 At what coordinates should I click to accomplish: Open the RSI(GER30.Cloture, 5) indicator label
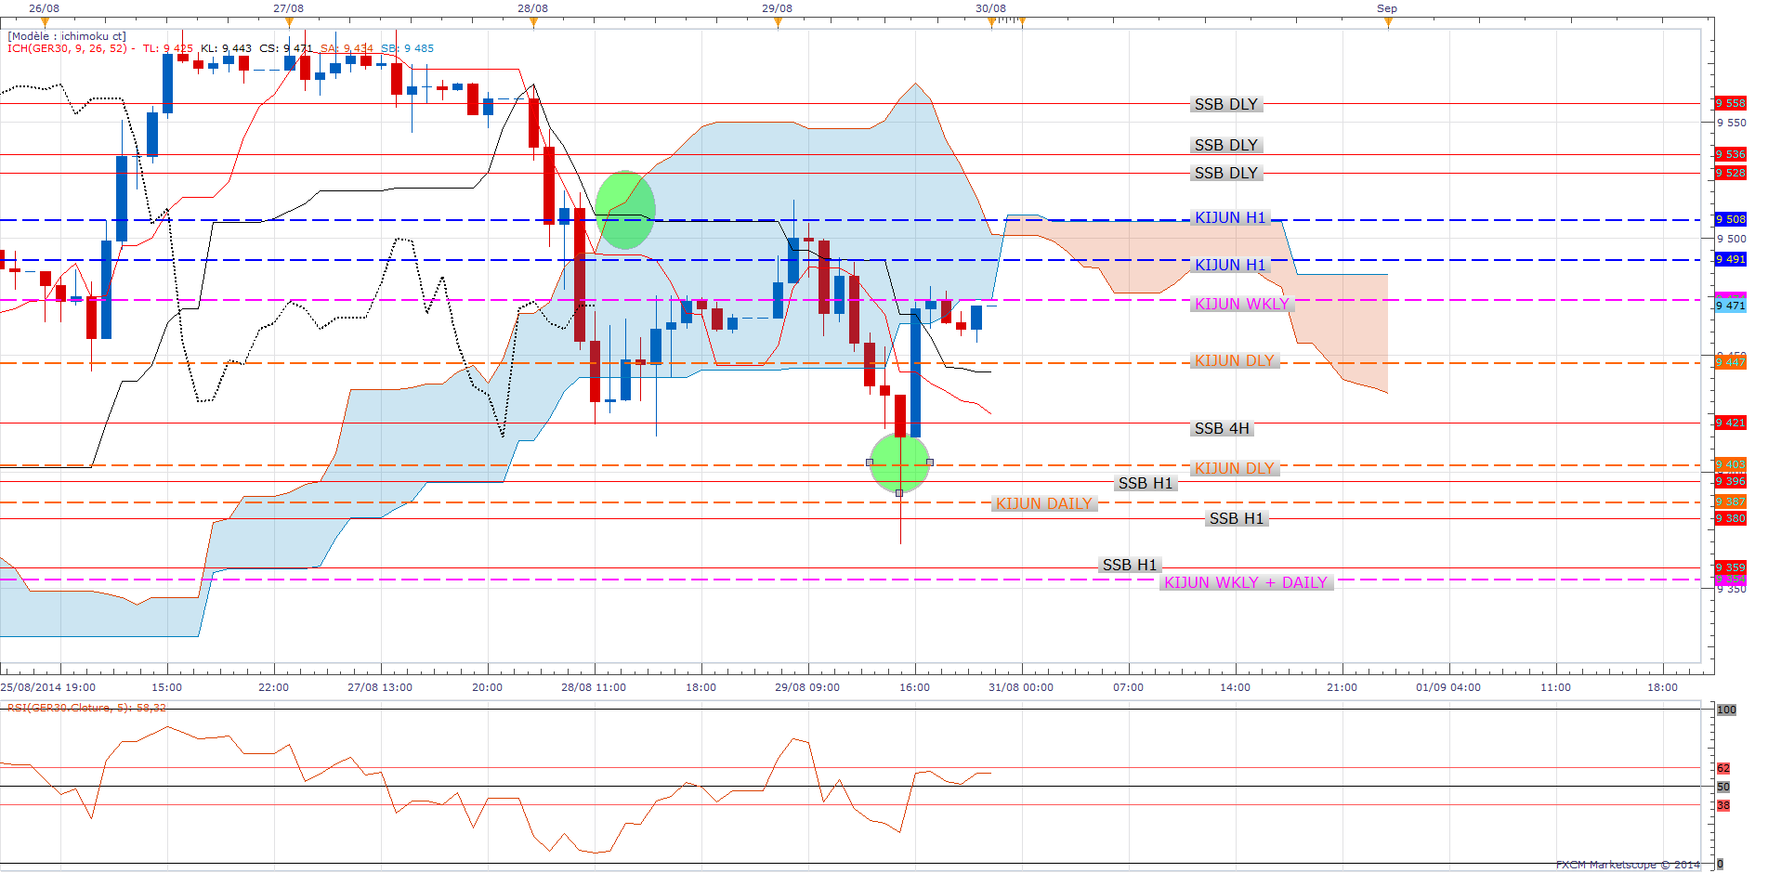click(x=86, y=708)
